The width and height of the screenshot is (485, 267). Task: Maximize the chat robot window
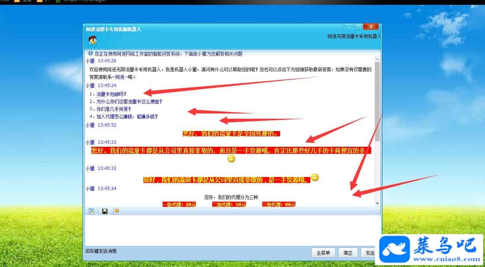[358, 27]
